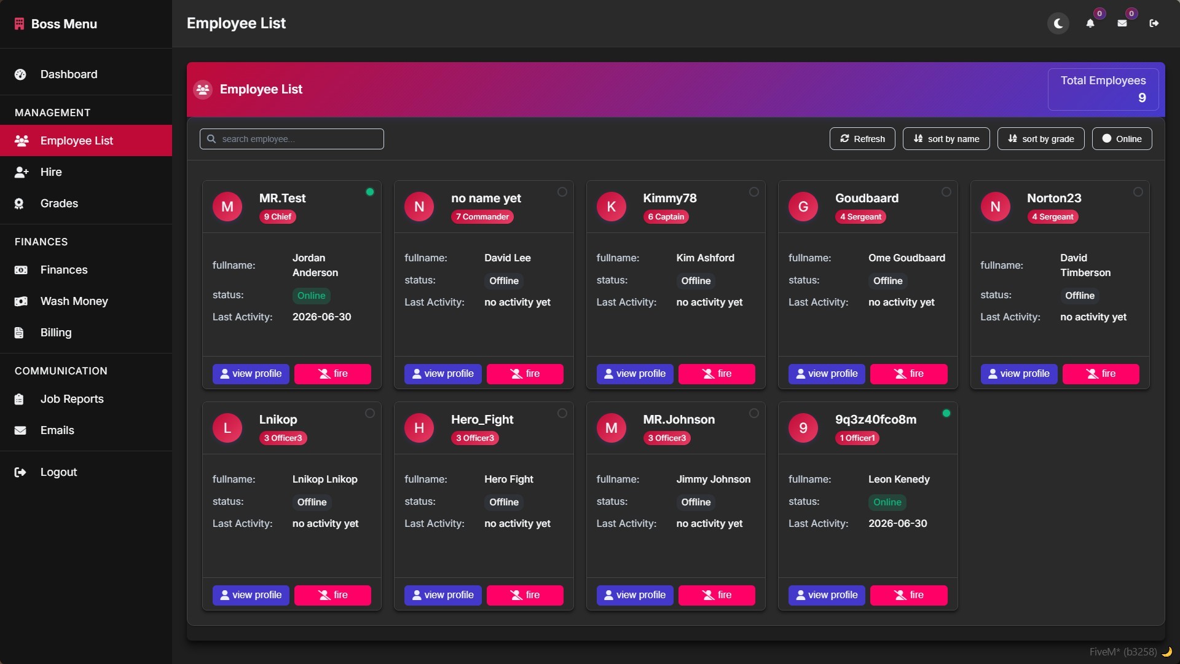View profile of Goudbaard

pyautogui.click(x=827, y=374)
